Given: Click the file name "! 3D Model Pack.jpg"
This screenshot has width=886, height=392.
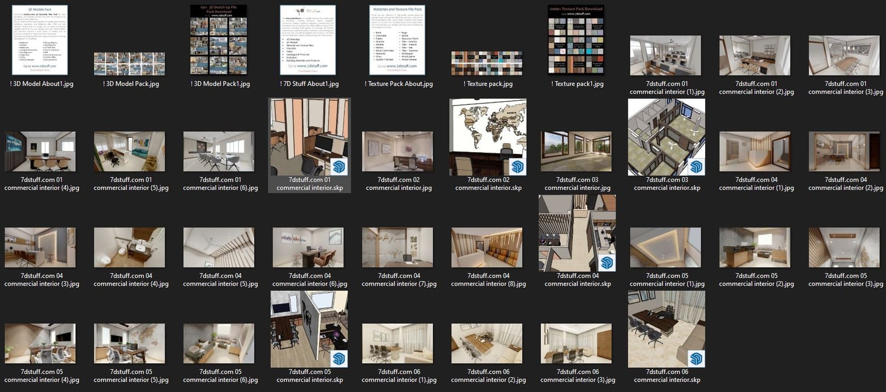Looking at the screenshot, I should (131, 84).
